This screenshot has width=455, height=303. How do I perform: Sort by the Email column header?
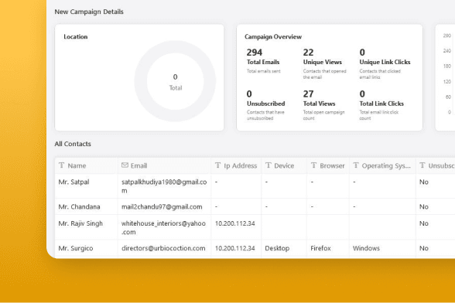tap(139, 165)
